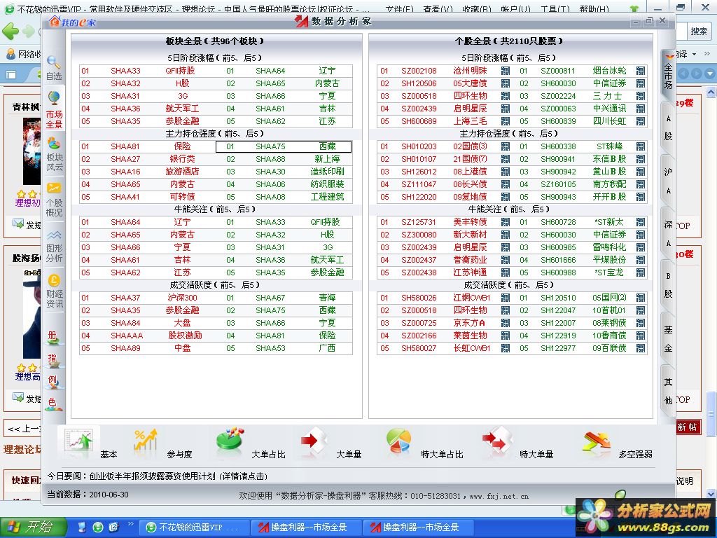This screenshot has width=717, height=538.
Task: Open chart icon next to 09百联债
Action: coord(641,348)
